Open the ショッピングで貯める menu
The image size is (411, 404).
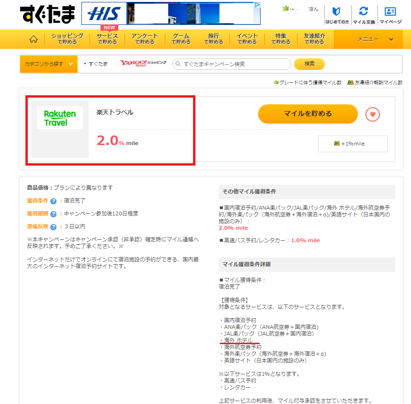point(68,39)
